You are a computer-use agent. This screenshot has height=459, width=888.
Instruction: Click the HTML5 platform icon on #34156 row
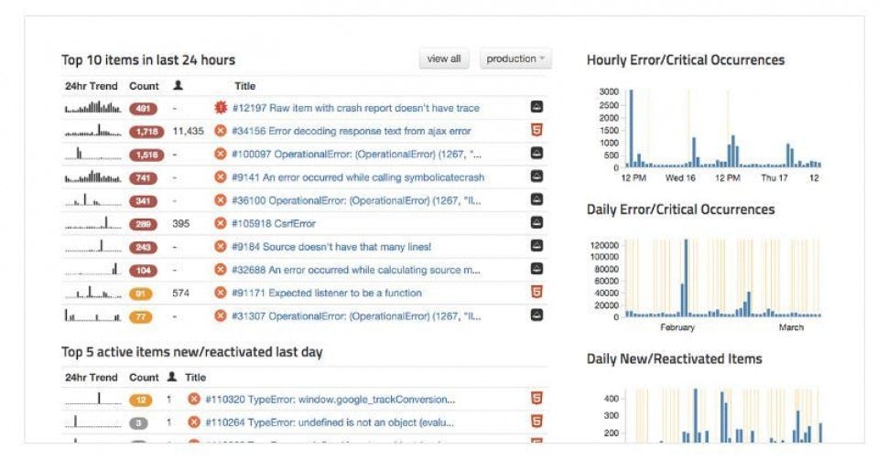536,130
